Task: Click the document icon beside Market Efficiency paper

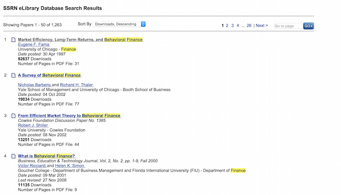Action: point(14,40)
